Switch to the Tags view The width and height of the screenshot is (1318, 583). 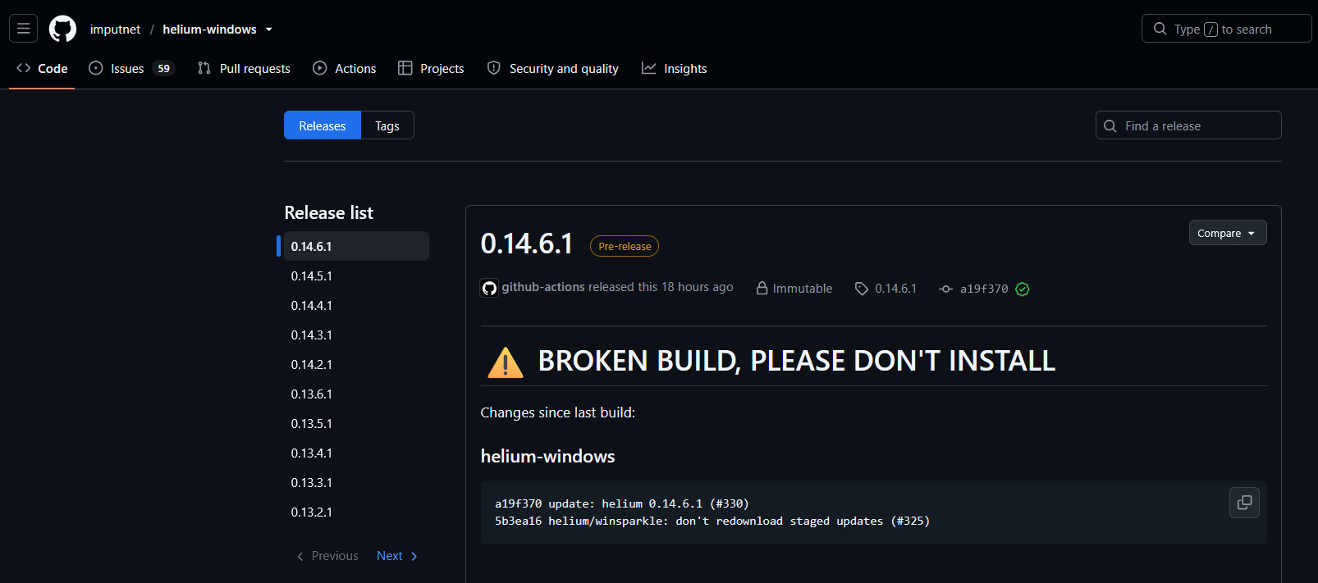pyautogui.click(x=387, y=125)
